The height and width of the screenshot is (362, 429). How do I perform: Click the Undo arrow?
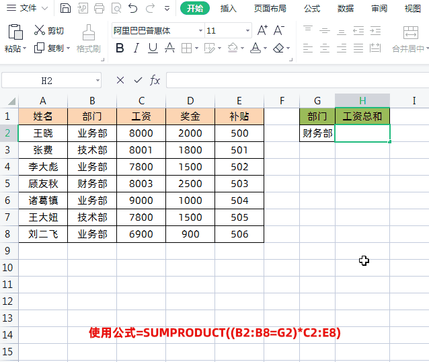pos(133,9)
